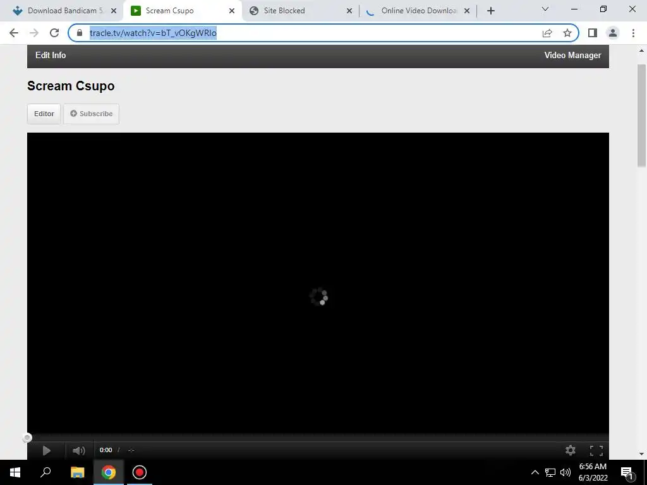647x485 pixels.
Task: Open system volume tray icon
Action: coord(565,472)
